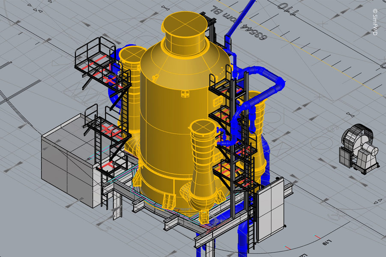386x257 pixels.
Task: Click the small square hatch on main vessel
Action: [x=185, y=94]
